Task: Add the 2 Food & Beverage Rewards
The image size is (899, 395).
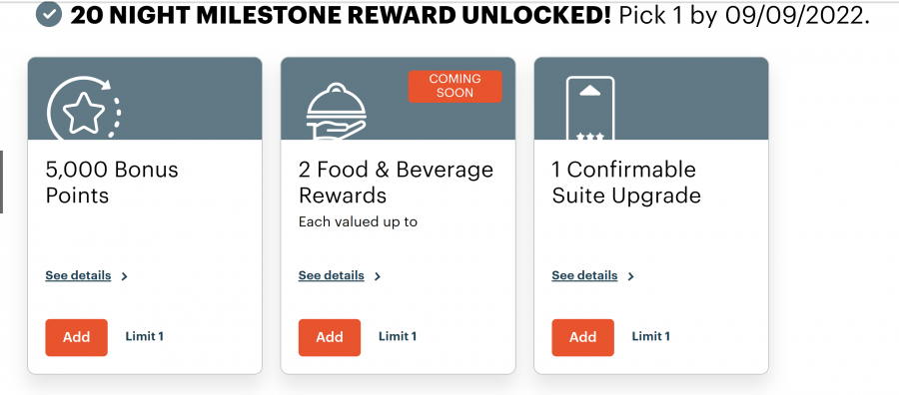Action: click(330, 337)
